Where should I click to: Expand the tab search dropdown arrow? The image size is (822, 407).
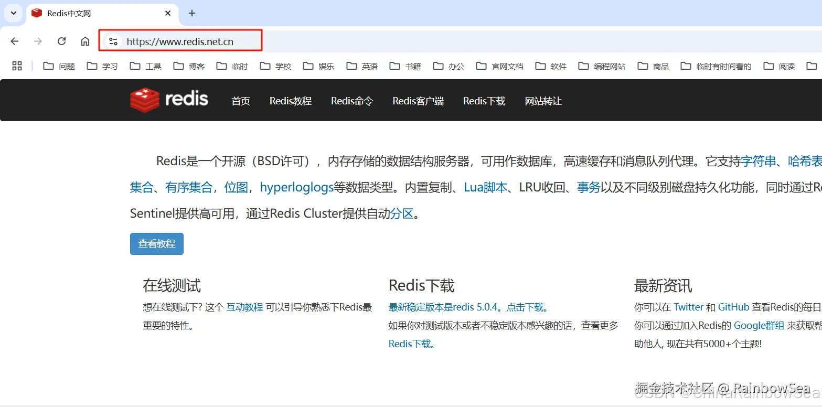tap(14, 13)
